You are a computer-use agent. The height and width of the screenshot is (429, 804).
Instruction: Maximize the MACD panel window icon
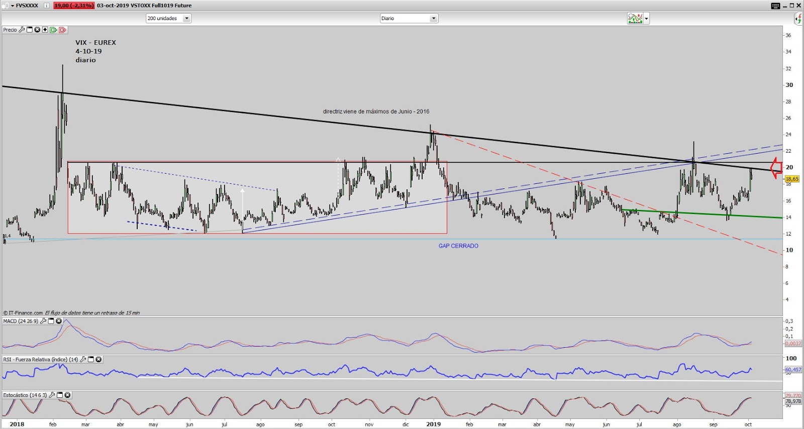51,321
